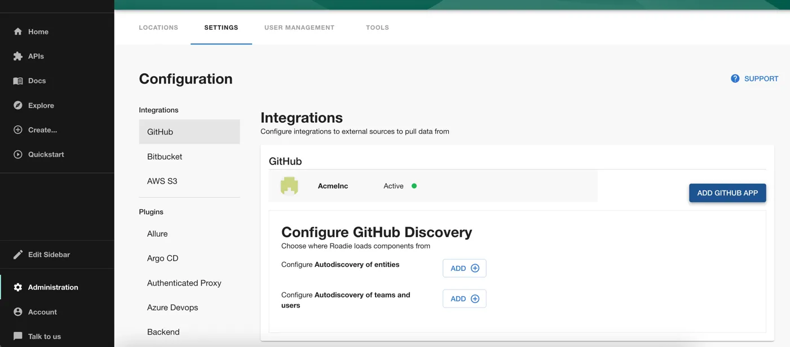Switch to the User Management tab
Viewport: 790px width, 347px height.
[299, 27]
